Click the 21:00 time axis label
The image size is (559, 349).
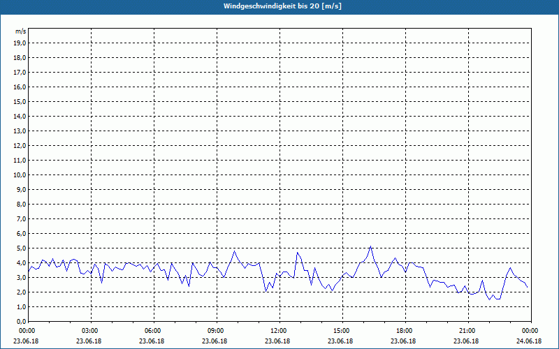[467, 331]
